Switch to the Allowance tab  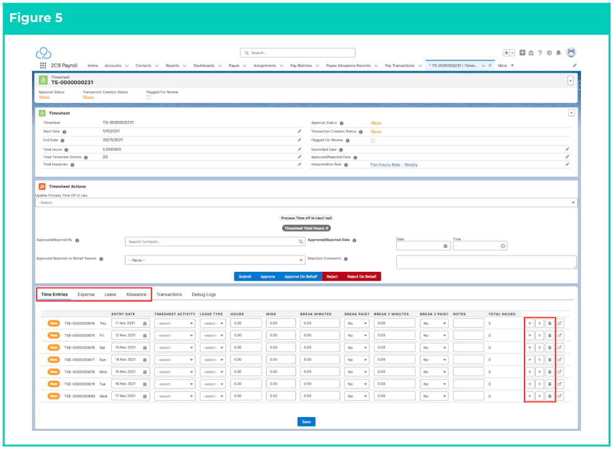tap(136, 295)
